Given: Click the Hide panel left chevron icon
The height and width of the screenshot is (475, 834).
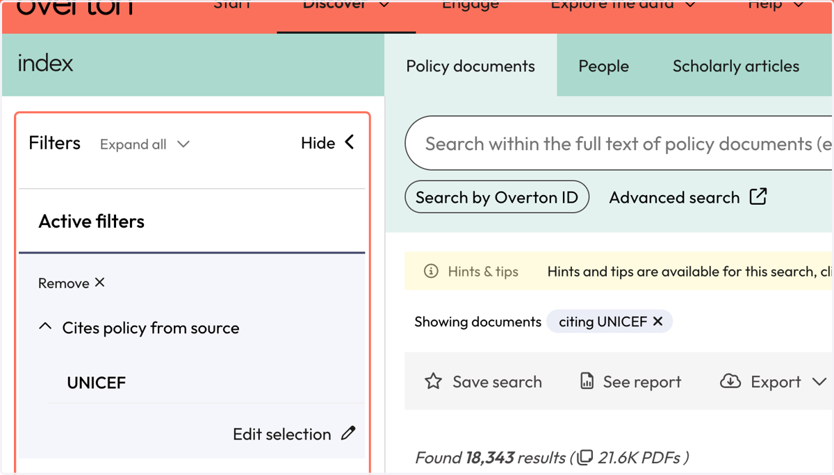Looking at the screenshot, I should click(349, 142).
